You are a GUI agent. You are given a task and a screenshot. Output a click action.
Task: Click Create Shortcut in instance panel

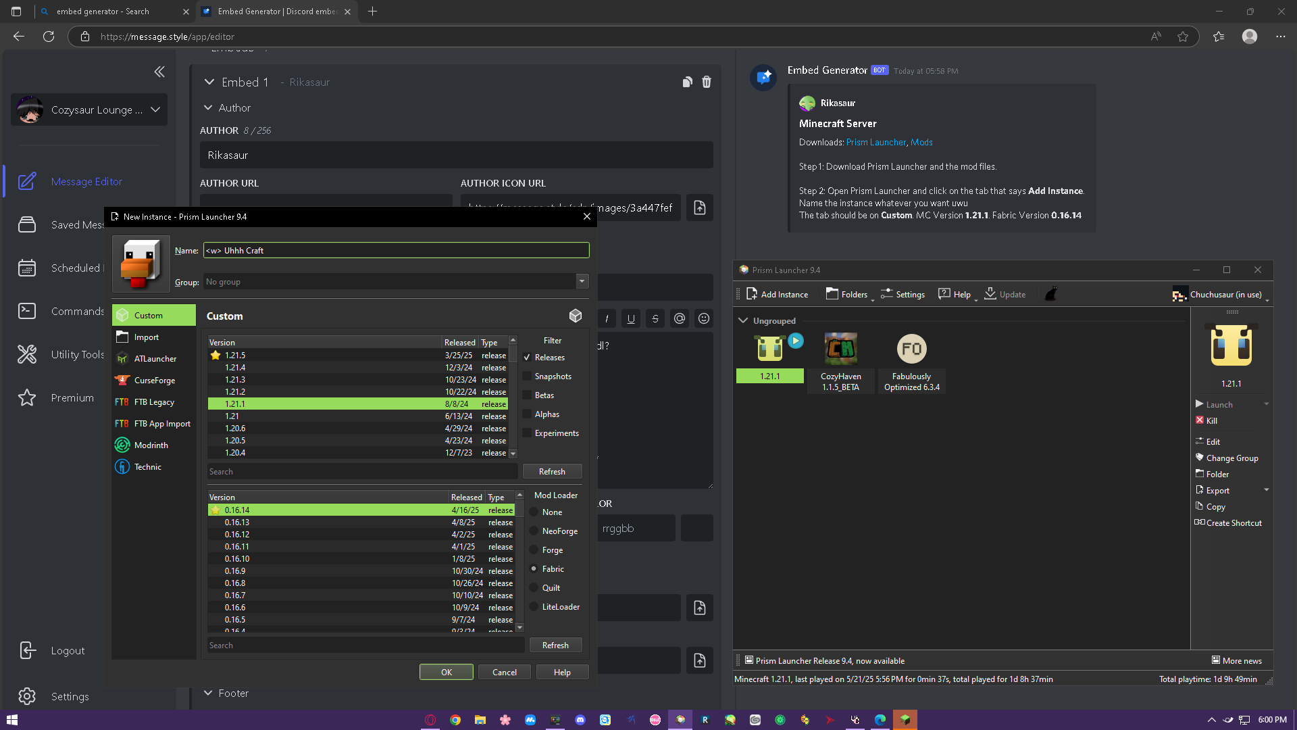point(1228,522)
